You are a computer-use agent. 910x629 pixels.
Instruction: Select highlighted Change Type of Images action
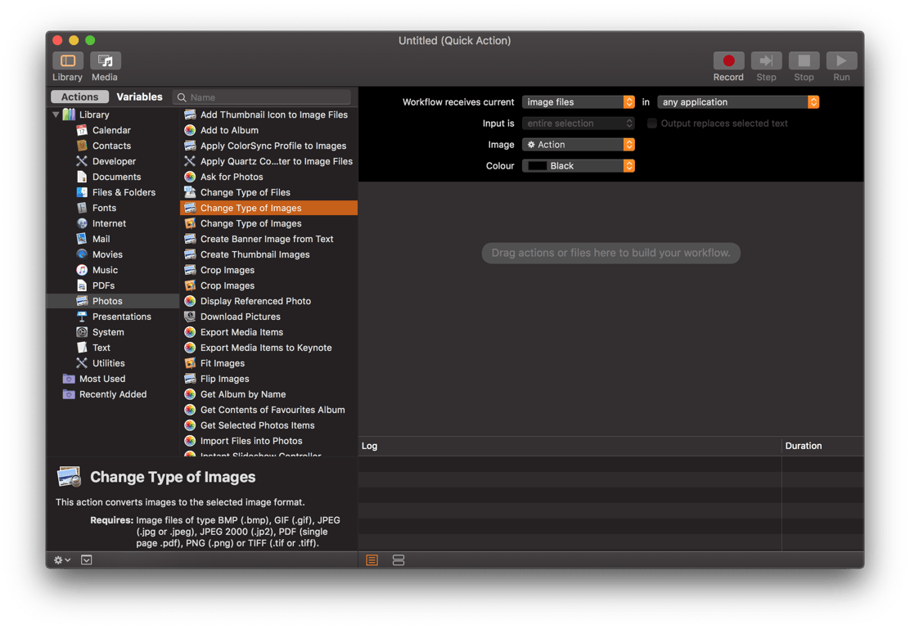(x=268, y=209)
